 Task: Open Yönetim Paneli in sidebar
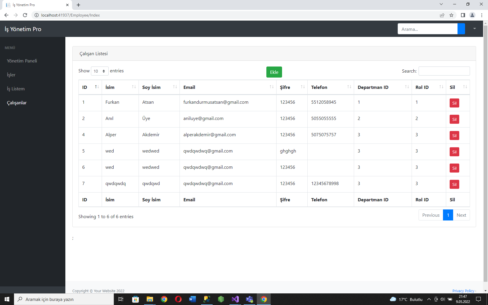click(22, 61)
